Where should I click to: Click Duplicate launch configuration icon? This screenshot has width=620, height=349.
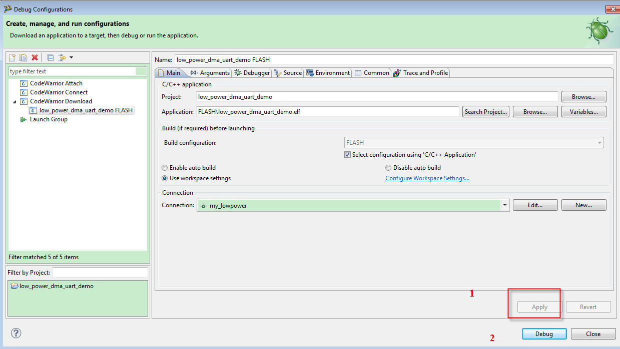(x=23, y=58)
